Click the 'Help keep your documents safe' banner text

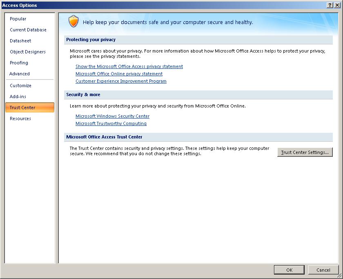pyautogui.click(x=168, y=22)
